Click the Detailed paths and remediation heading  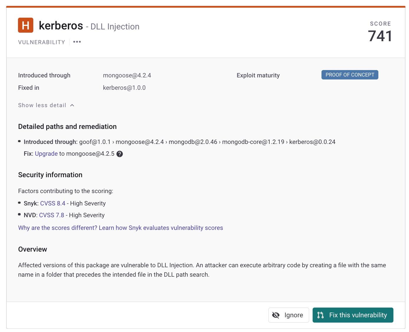pos(67,127)
